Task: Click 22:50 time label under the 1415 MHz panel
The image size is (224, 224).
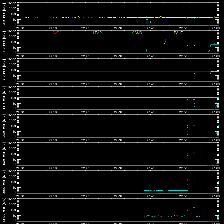Action: [x=183, y=112]
